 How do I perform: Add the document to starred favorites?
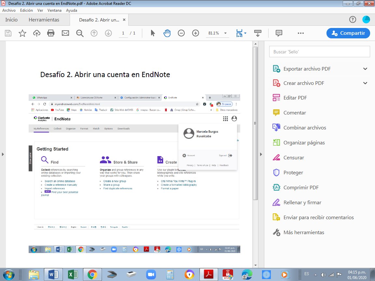pyautogui.click(x=22, y=33)
